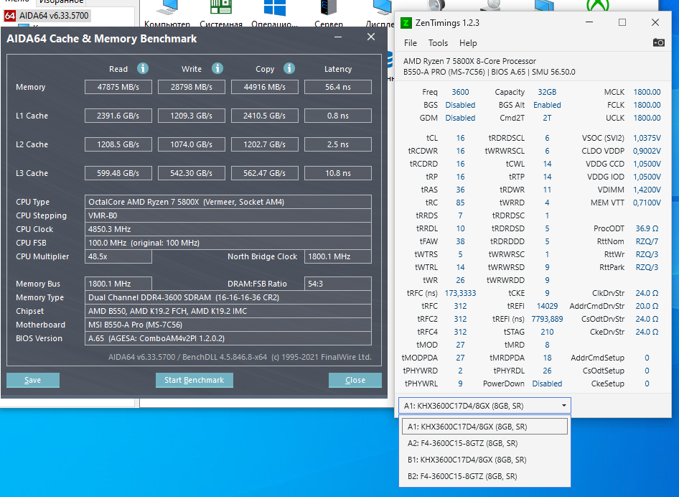This screenshot has width=679, height=497.
Task: Click the Memory Type DDR4-3600 SDRAM field
Action: click(228, 297)
